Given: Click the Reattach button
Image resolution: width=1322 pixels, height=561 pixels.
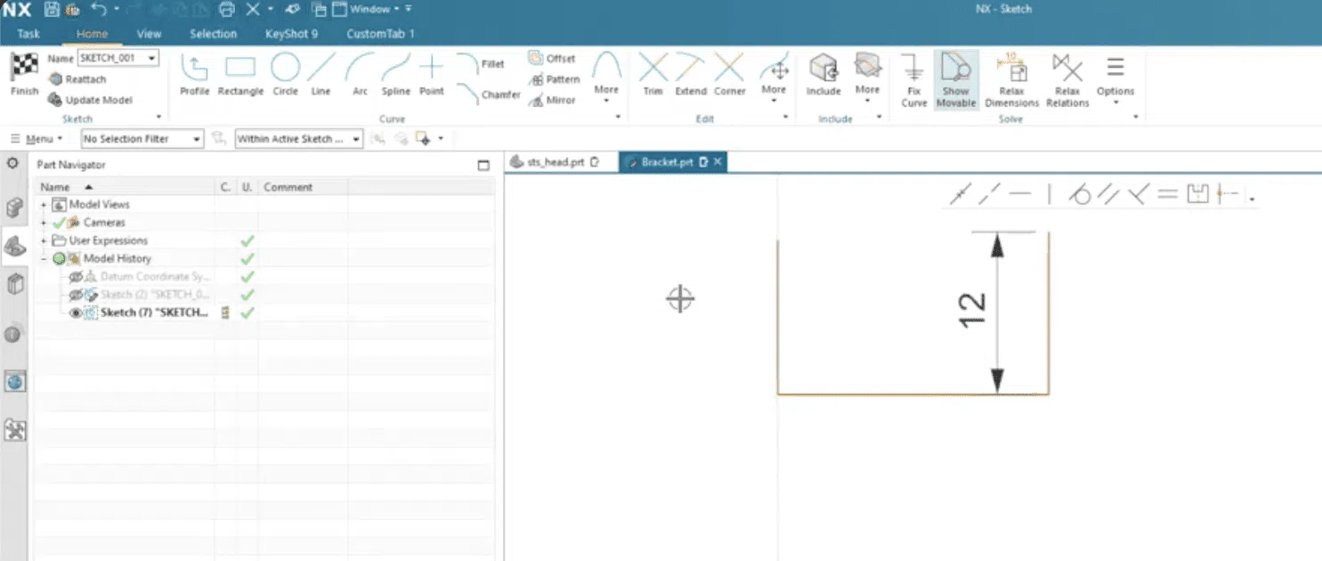Looking at the screenshot, I should 77,79.
